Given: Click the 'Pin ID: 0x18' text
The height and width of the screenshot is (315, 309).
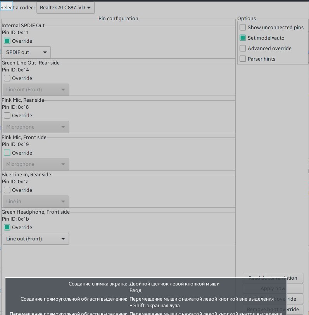Looking at the screenshot, I should [x=15, y=107].
